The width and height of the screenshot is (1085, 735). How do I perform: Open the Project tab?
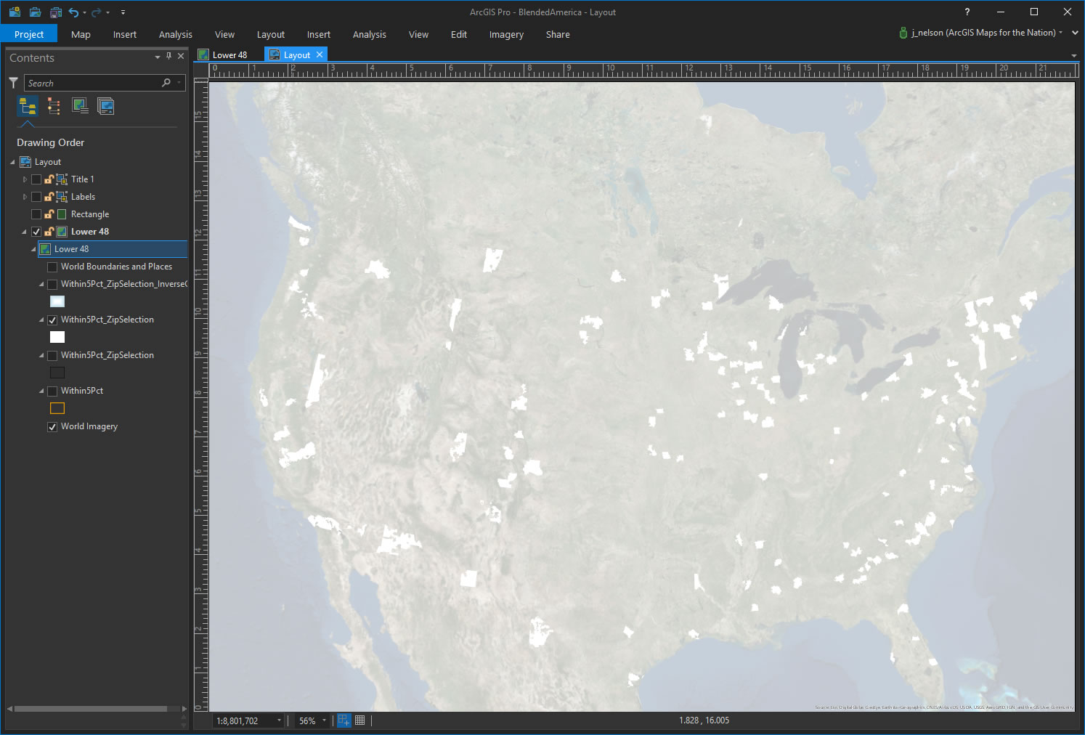pos(29,34)
